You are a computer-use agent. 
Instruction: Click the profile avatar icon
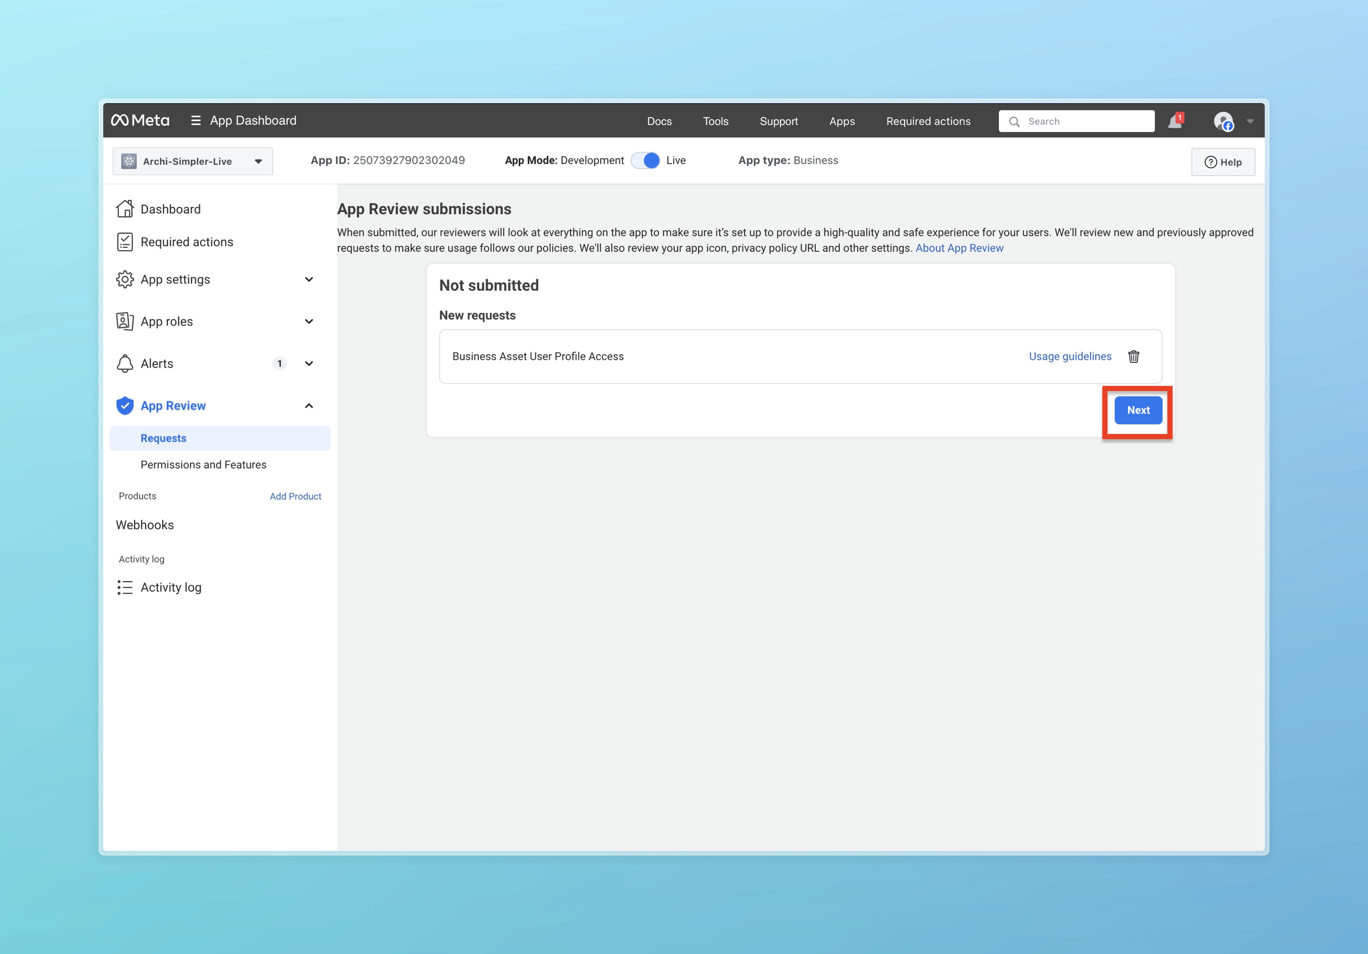pos(1223,121)
